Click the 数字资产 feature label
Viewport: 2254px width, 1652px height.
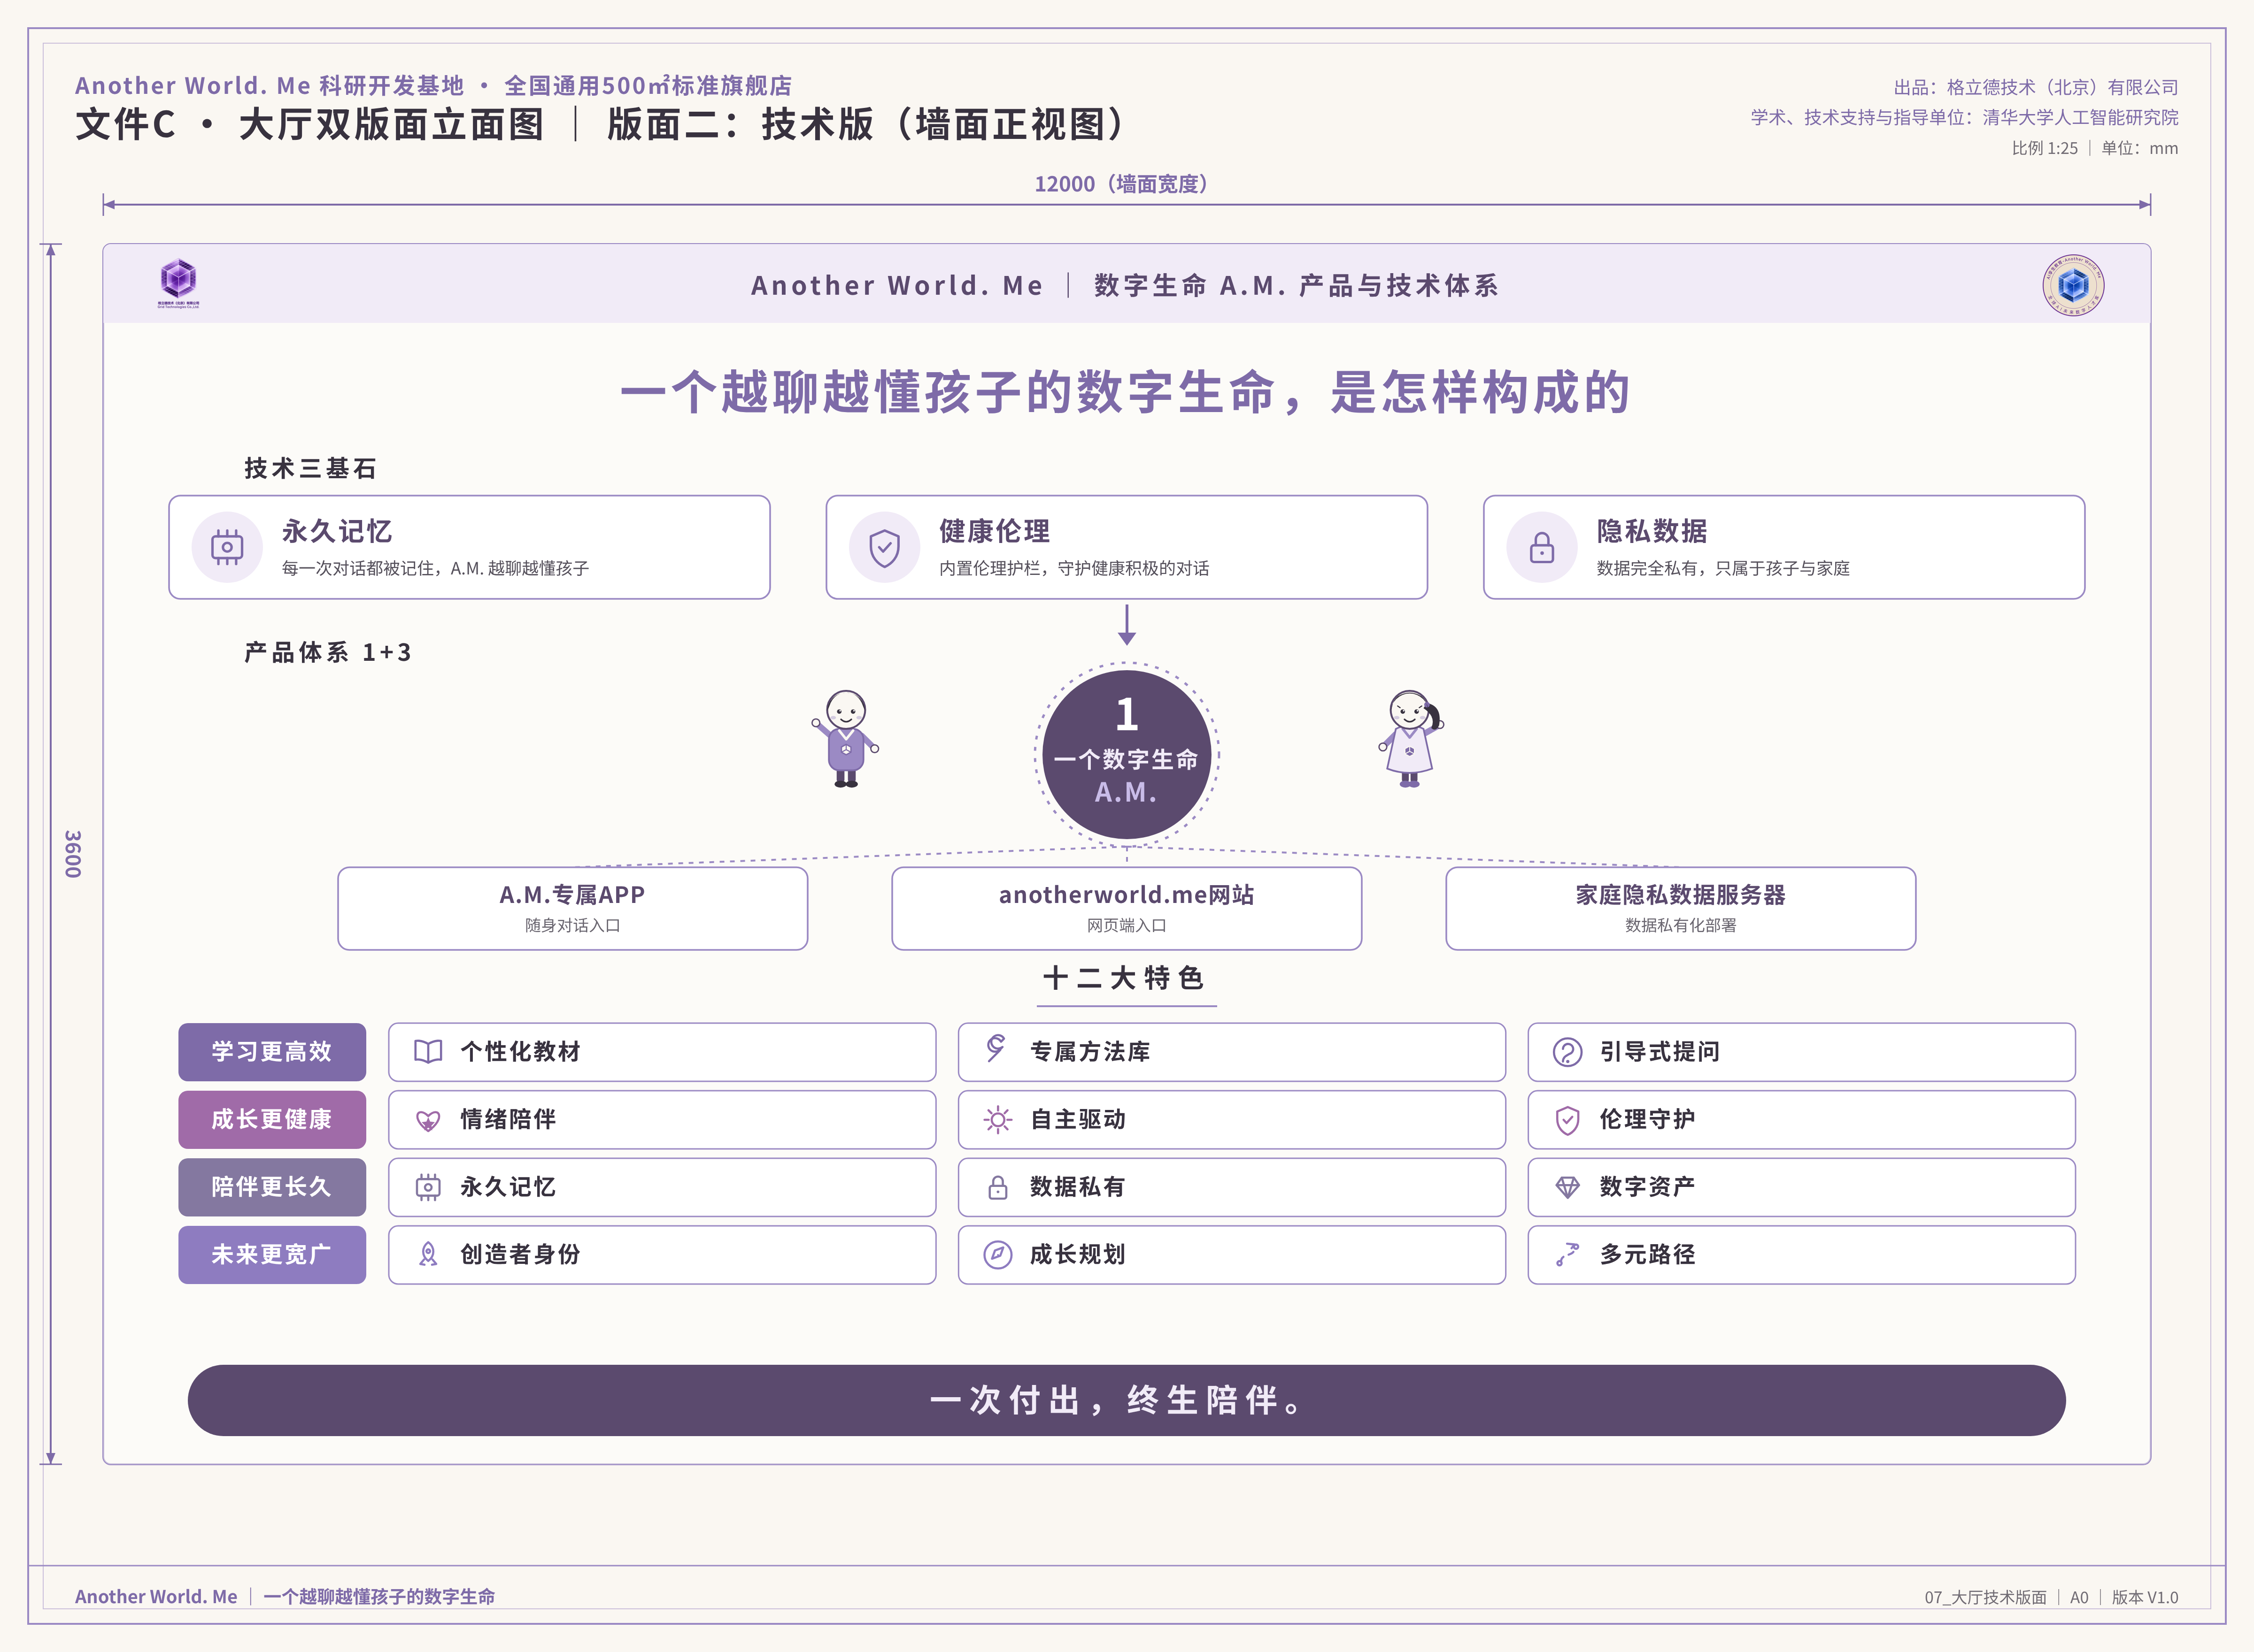tap(1648, 1187)
